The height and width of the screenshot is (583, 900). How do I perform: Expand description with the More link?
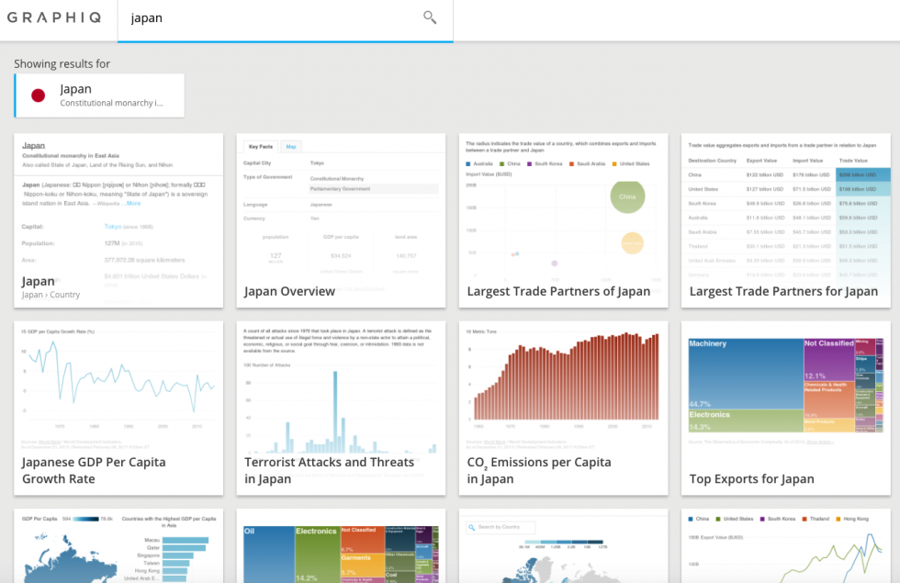click(134, 203)
